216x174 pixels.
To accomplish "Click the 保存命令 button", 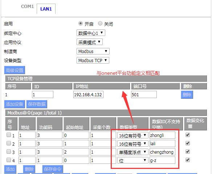I will pos(53,169).
